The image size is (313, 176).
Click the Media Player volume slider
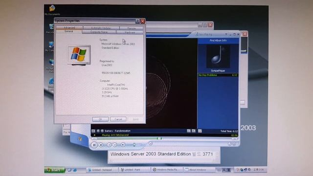point(134,145)
